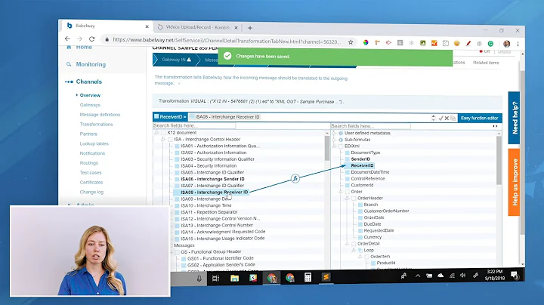The height and width of the screenshot is (305, 544).
Task: Toggle the checkbox beside Order node
Action: point(348,192)
